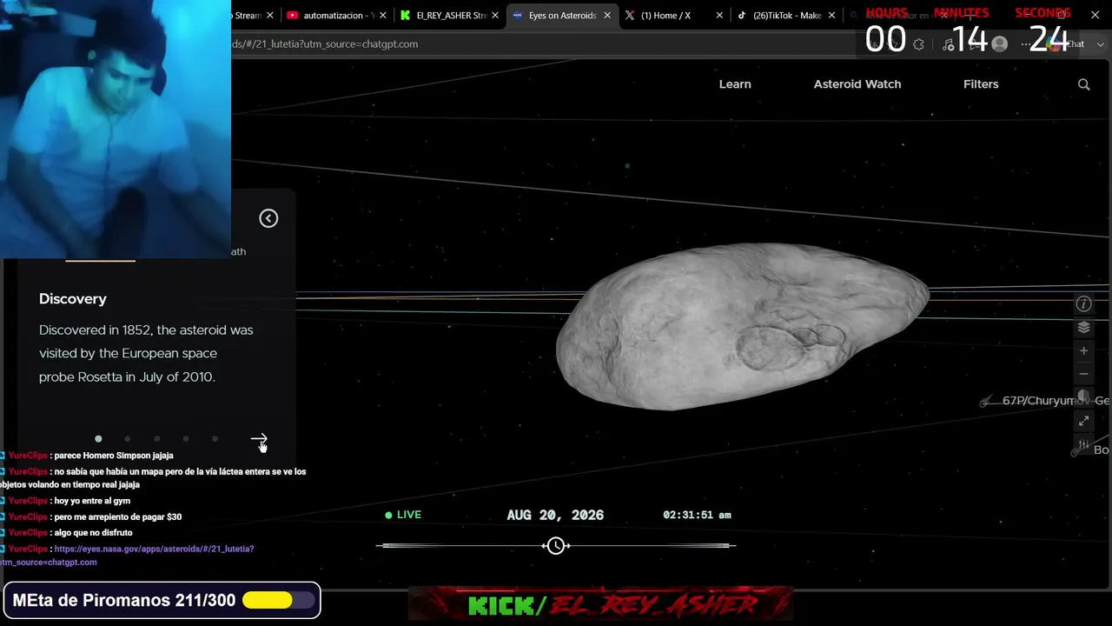1112x626 pixels.
Task: Click the YouTube favicon on automatizacion tab
Action: [x=293, y=16]
